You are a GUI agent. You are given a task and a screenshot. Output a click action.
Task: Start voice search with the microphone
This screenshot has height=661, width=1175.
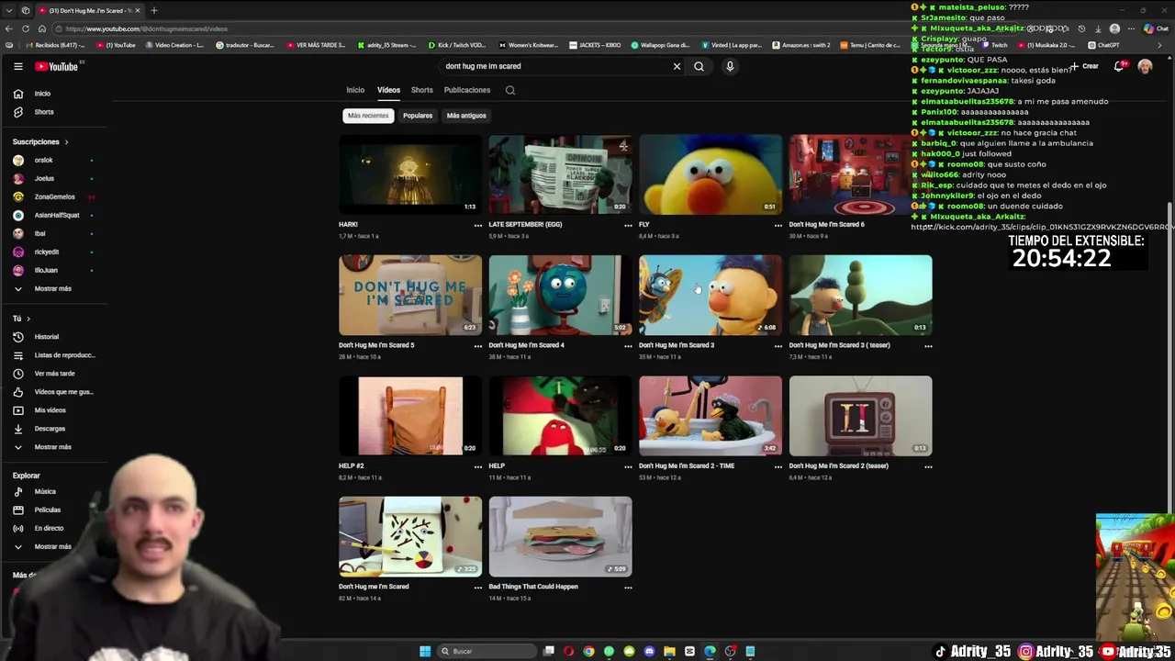pos(730,66)
